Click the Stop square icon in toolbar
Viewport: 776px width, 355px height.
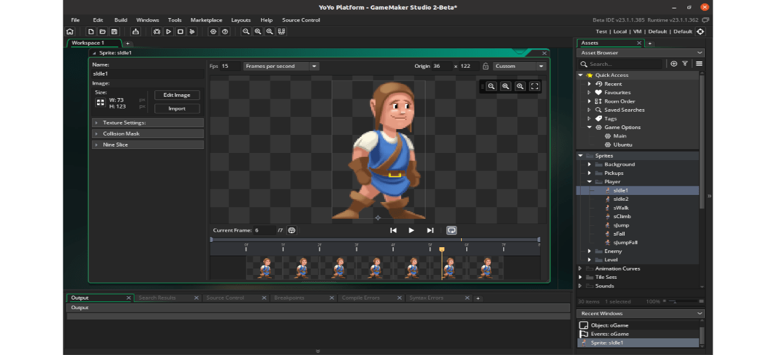click(x=180, y=32)
